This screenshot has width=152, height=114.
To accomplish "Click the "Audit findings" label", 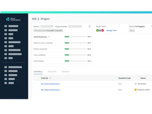I will 39,61.
